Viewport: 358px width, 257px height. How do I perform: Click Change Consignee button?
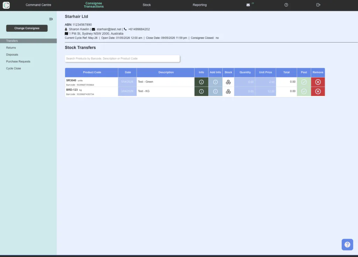tap(27, 28)
